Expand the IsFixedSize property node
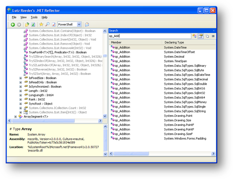Screen dimensions: 233x179 click(21, 78)
